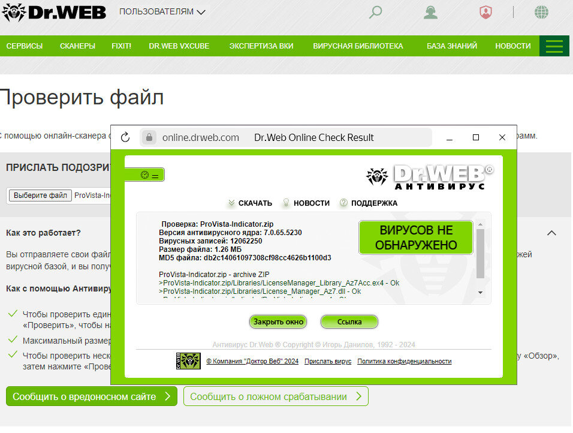The height and width of the screenshot is (433, 573).
Task: Click Сообщить о вредоносном сайте button
Action: [x=92, y=396]
